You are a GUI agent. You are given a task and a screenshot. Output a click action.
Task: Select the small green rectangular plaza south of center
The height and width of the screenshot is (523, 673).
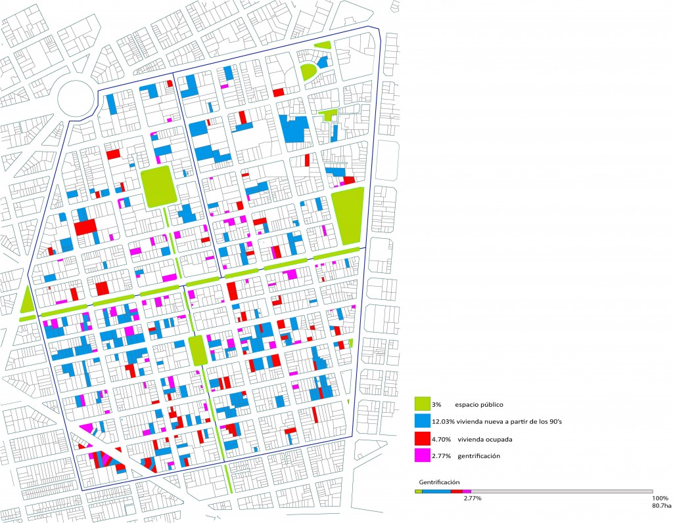pyautogui.click(x=197, y=350)
